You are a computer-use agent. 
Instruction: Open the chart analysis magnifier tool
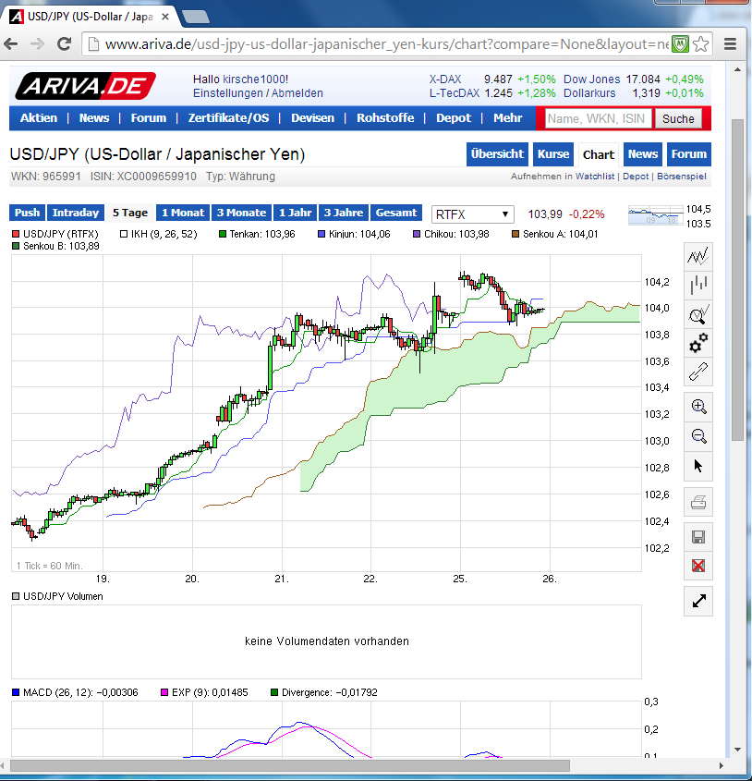(x=697, y=314)
